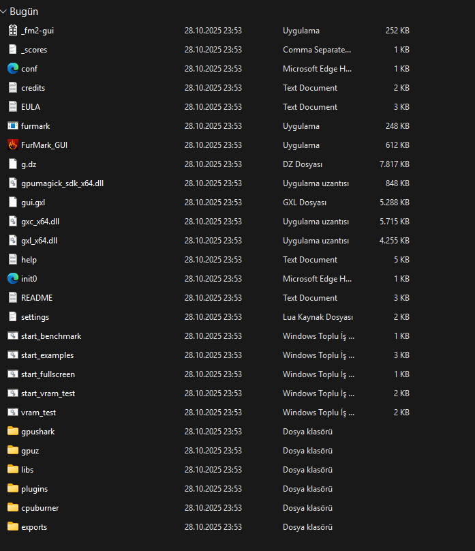Select the file name furmark
This screenshot has width=475, height=551.
point(35,125)
